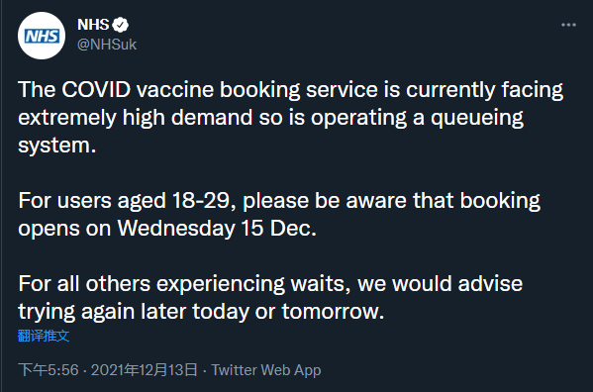
Task: Click the word "tomorrow" ending the tweet
Action: 330,312
